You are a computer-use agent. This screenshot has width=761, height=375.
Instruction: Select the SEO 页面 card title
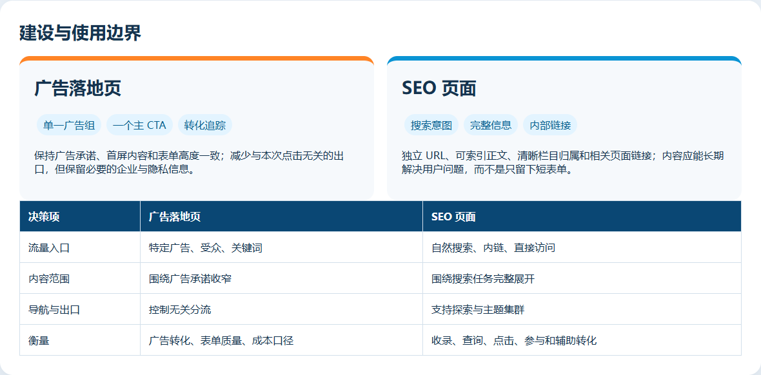pyautogui.click(x=439, y=88)
